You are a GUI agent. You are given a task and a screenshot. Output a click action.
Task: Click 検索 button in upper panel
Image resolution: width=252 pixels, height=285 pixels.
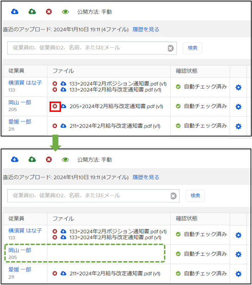pyautogui.click(x=192, y=48)
